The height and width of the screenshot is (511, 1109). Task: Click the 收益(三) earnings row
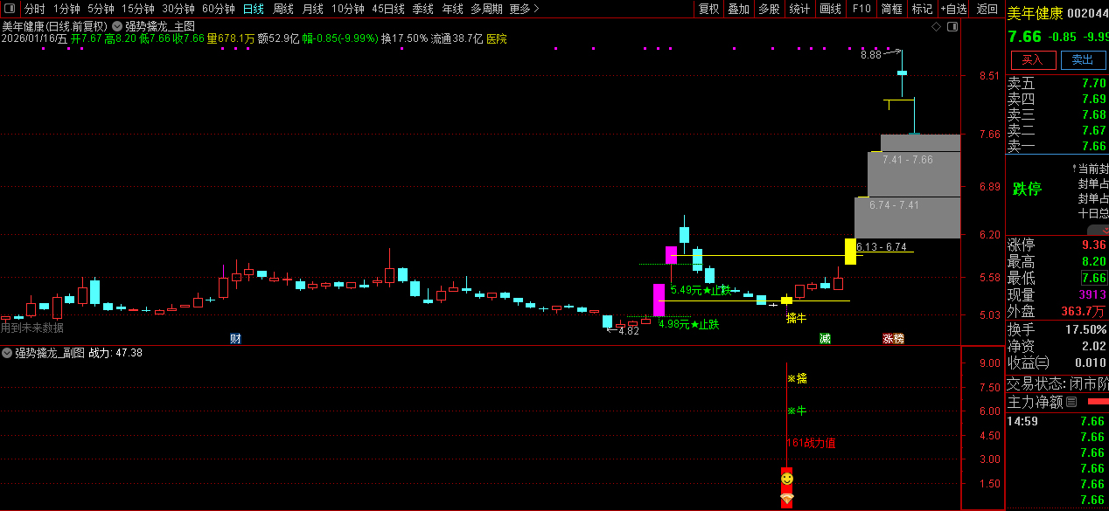tap(1057, 363)
